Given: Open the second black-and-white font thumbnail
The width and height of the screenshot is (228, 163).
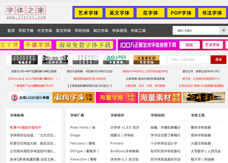Looking at the screenshot, I should click(x=55, y=60).
